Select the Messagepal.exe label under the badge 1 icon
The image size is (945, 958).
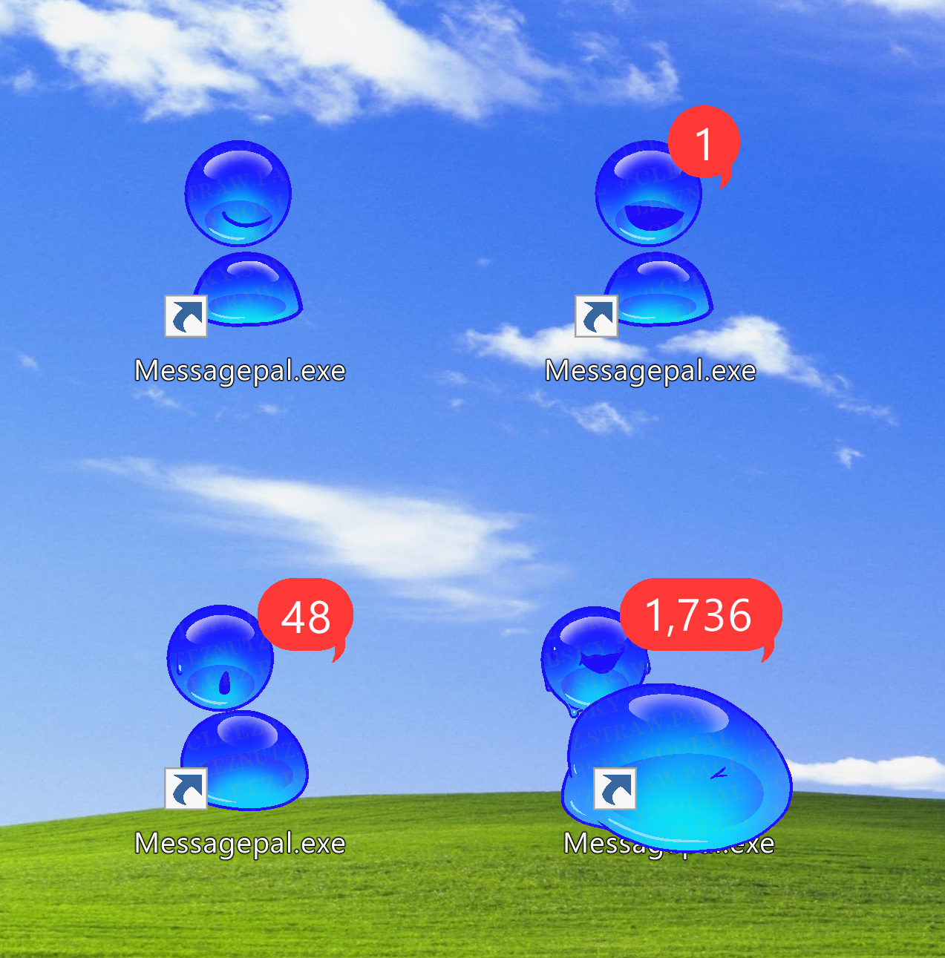650,370
